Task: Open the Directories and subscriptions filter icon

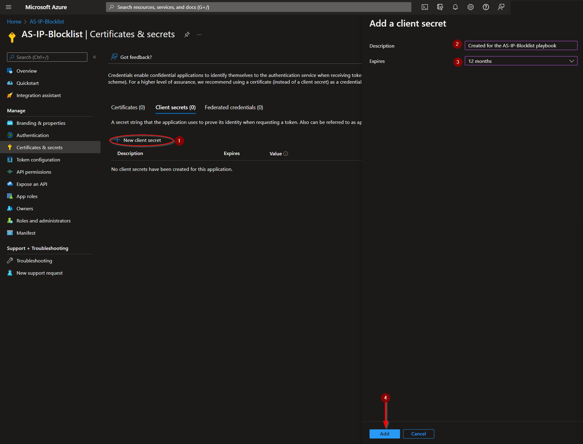Action: pos(440,7)
